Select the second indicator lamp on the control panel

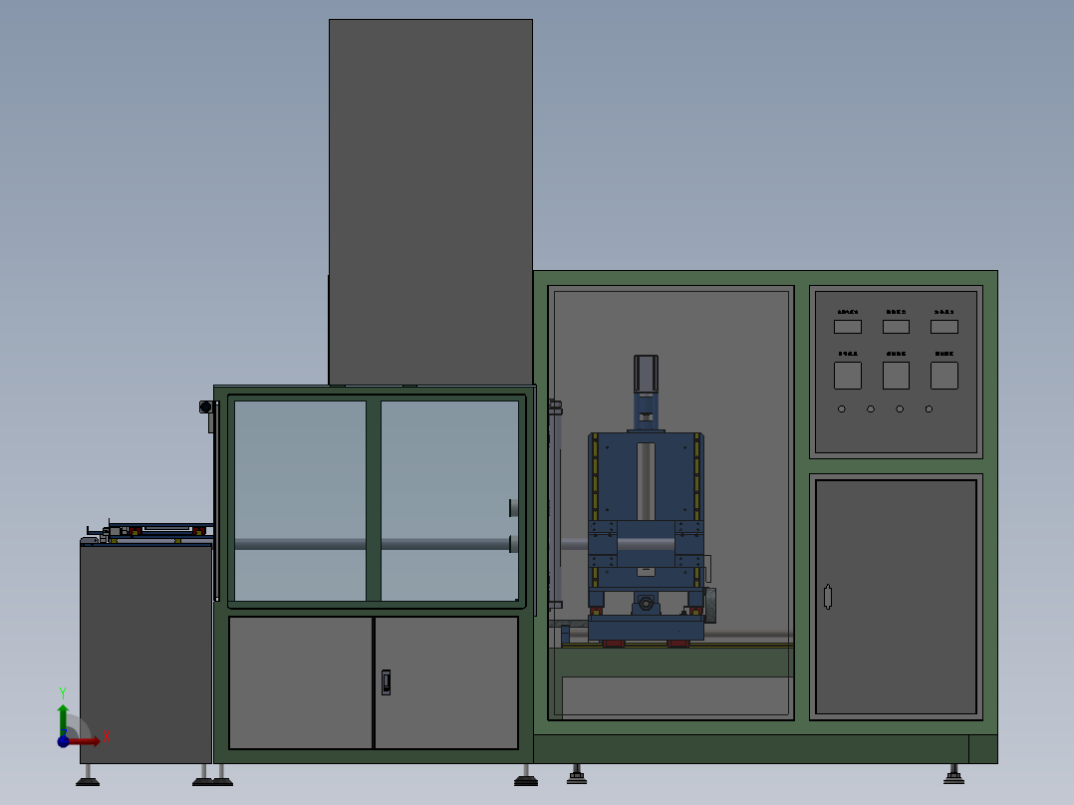click(871, 409)
